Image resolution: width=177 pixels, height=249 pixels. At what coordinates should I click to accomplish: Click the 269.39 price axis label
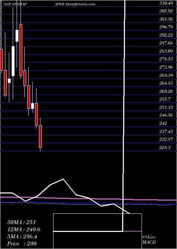(x=166, y=75)
